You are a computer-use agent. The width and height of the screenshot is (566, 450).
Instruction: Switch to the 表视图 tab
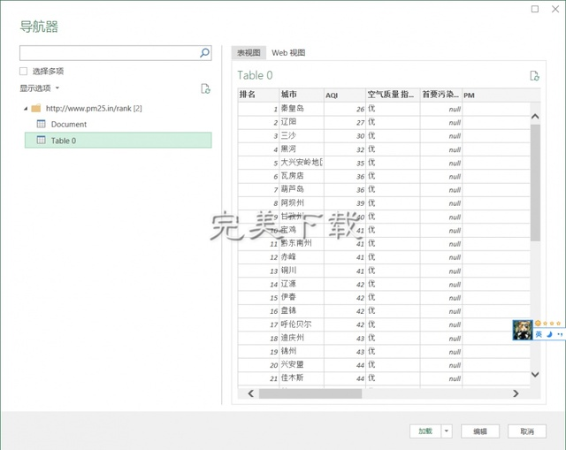coord(249,53)
